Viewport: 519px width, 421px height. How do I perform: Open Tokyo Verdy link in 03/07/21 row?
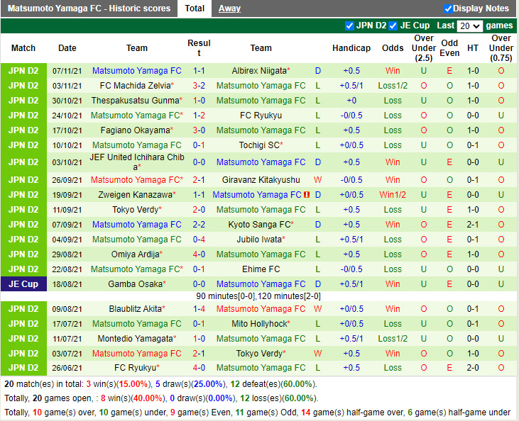coord(259,353)
